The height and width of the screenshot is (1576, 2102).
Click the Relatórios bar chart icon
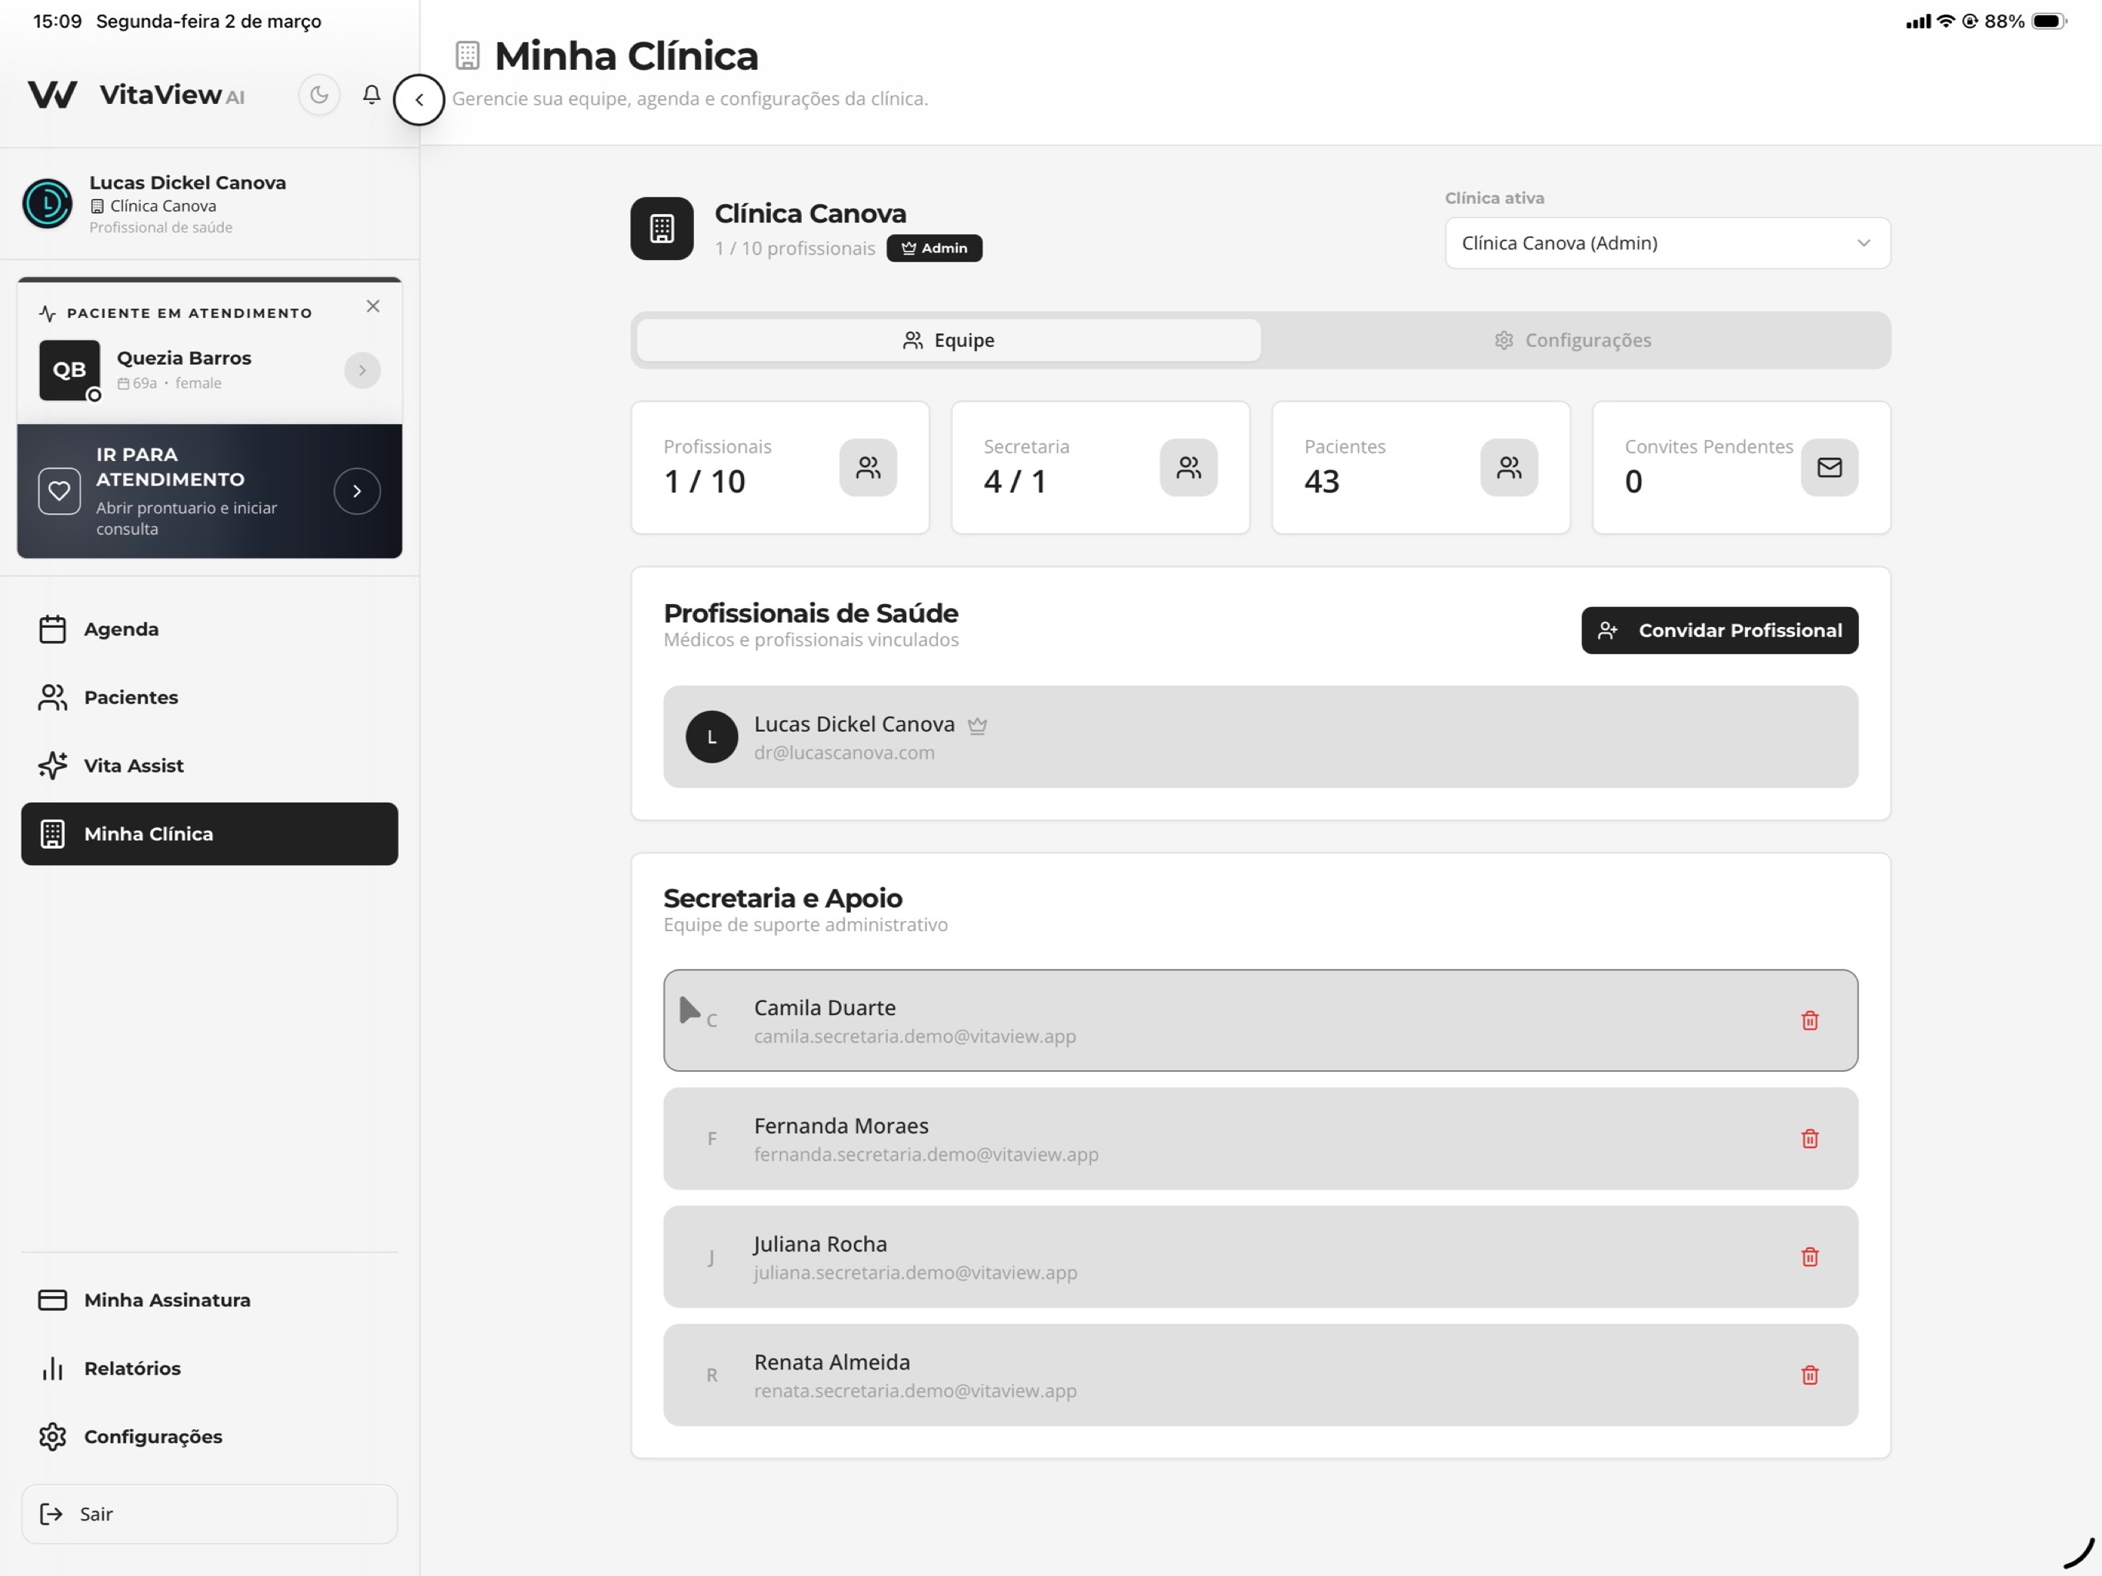[52, 1369]
